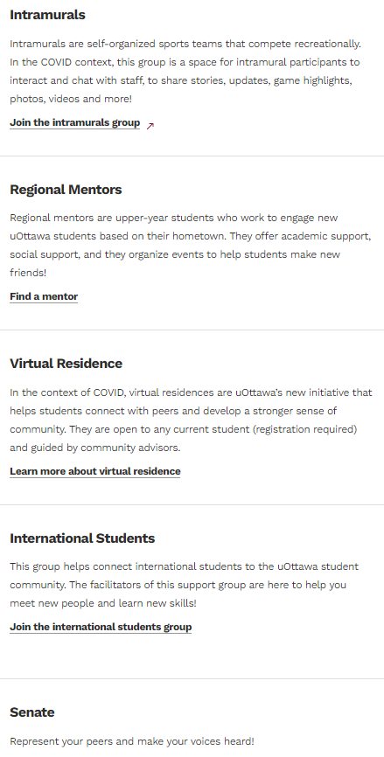The width and height of the screenshot is (384, 757).
Task: Open the Join the intramurals group link
Action: [x=75, y=122]
